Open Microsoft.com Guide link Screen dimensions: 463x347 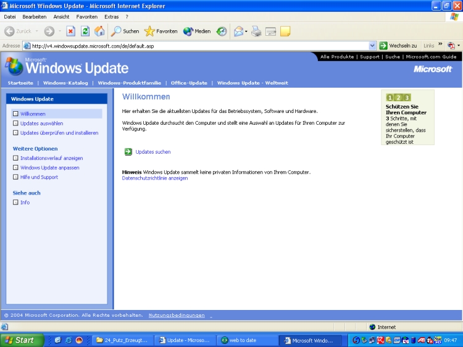431,57
